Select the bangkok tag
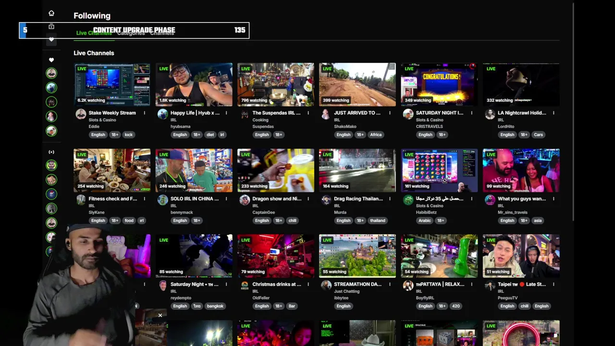Screen dimensions: 615x346 (215, 306)
